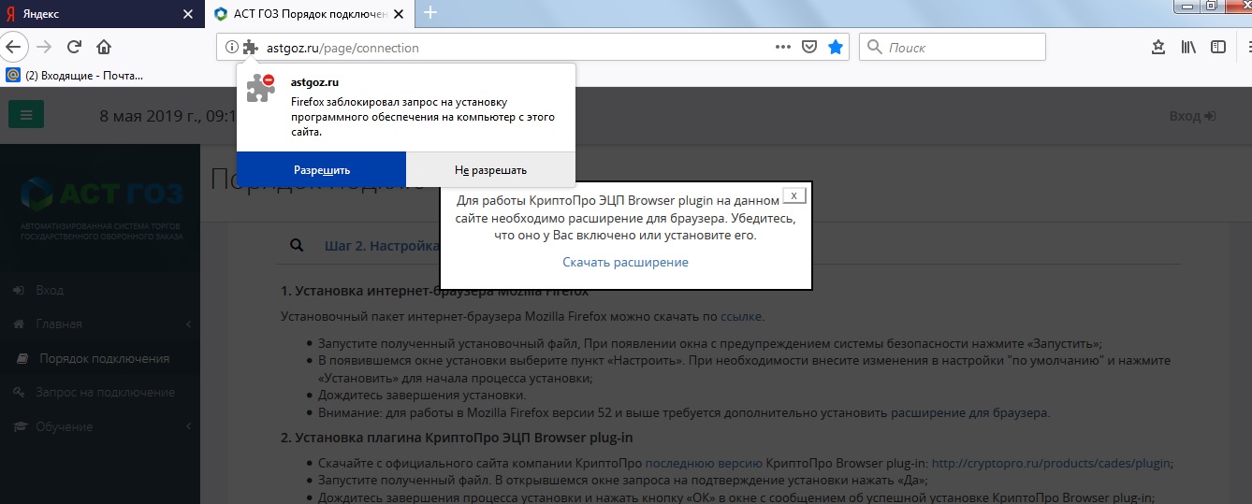
Task: Click Не разрешать button
Action: 490,170
